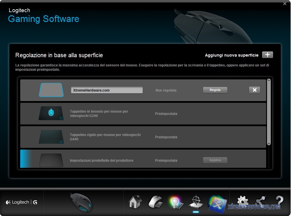Add new surface with plus button
Viewport: 291px width, 216px height.
[x=267, y=55]
